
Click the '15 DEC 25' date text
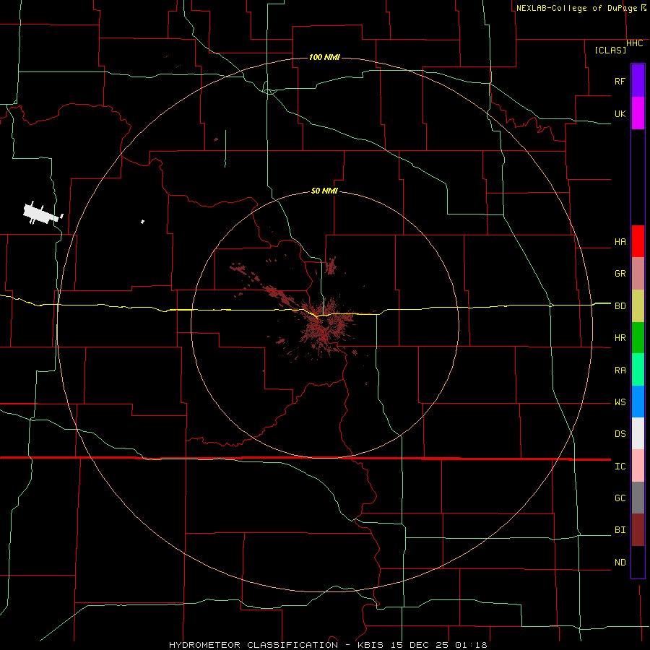[419, 645]
